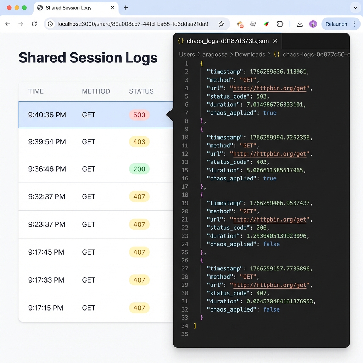Open the browser Downloads icon
This screenshot has height=363, width=363.
coord(300,24)
